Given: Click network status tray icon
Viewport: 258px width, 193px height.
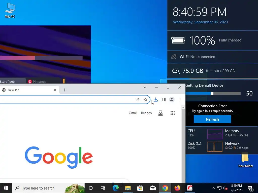Looking at the screenshot, I should 219,188.
